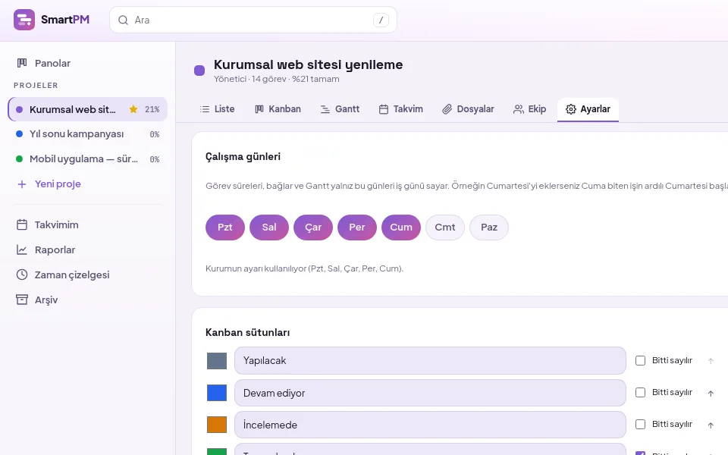Click the up arrow on Yapılacak row
This screenshot has height=455, width=728.
pos(711,361)
